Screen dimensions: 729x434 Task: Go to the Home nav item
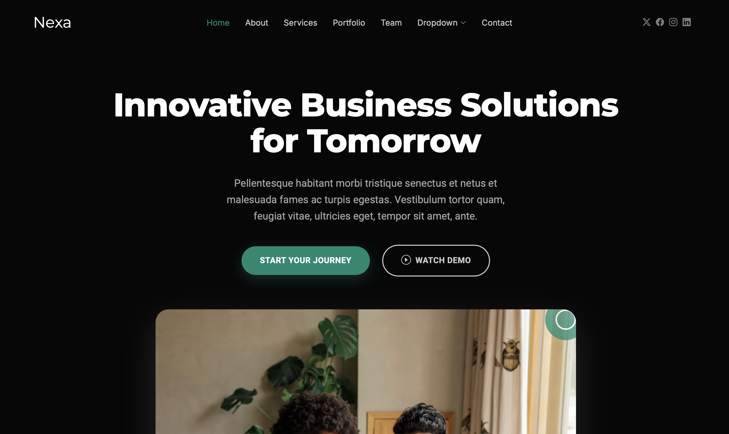click(218, 23)
